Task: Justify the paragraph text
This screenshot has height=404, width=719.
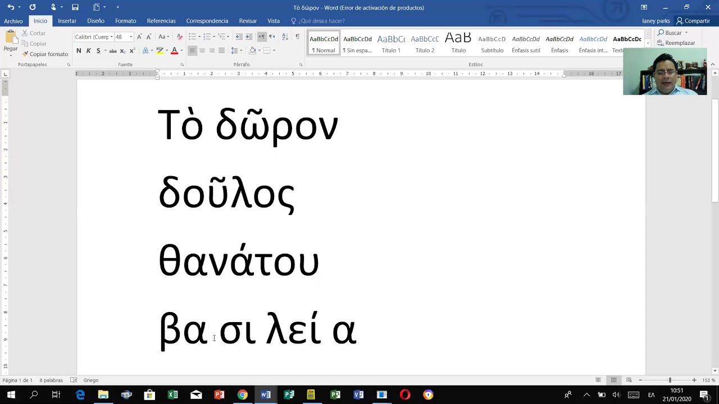Action: pyautogui.click(x=221, y=50)
